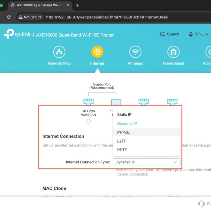This screenshot has height=211, width=211.
Task: Choose PPTP from the dropdown
Action: [146, 150]
